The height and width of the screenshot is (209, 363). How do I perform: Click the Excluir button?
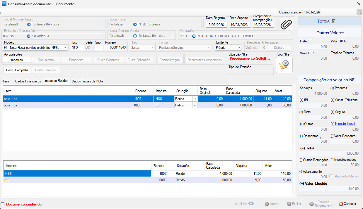point(294,204)
